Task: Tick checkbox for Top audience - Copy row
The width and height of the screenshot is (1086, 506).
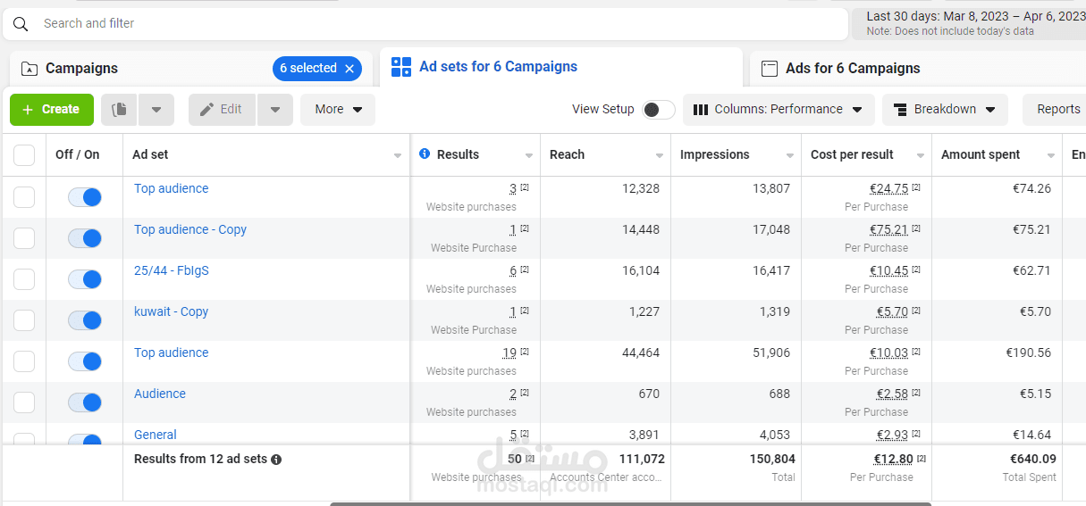Action: click(24, 238)
